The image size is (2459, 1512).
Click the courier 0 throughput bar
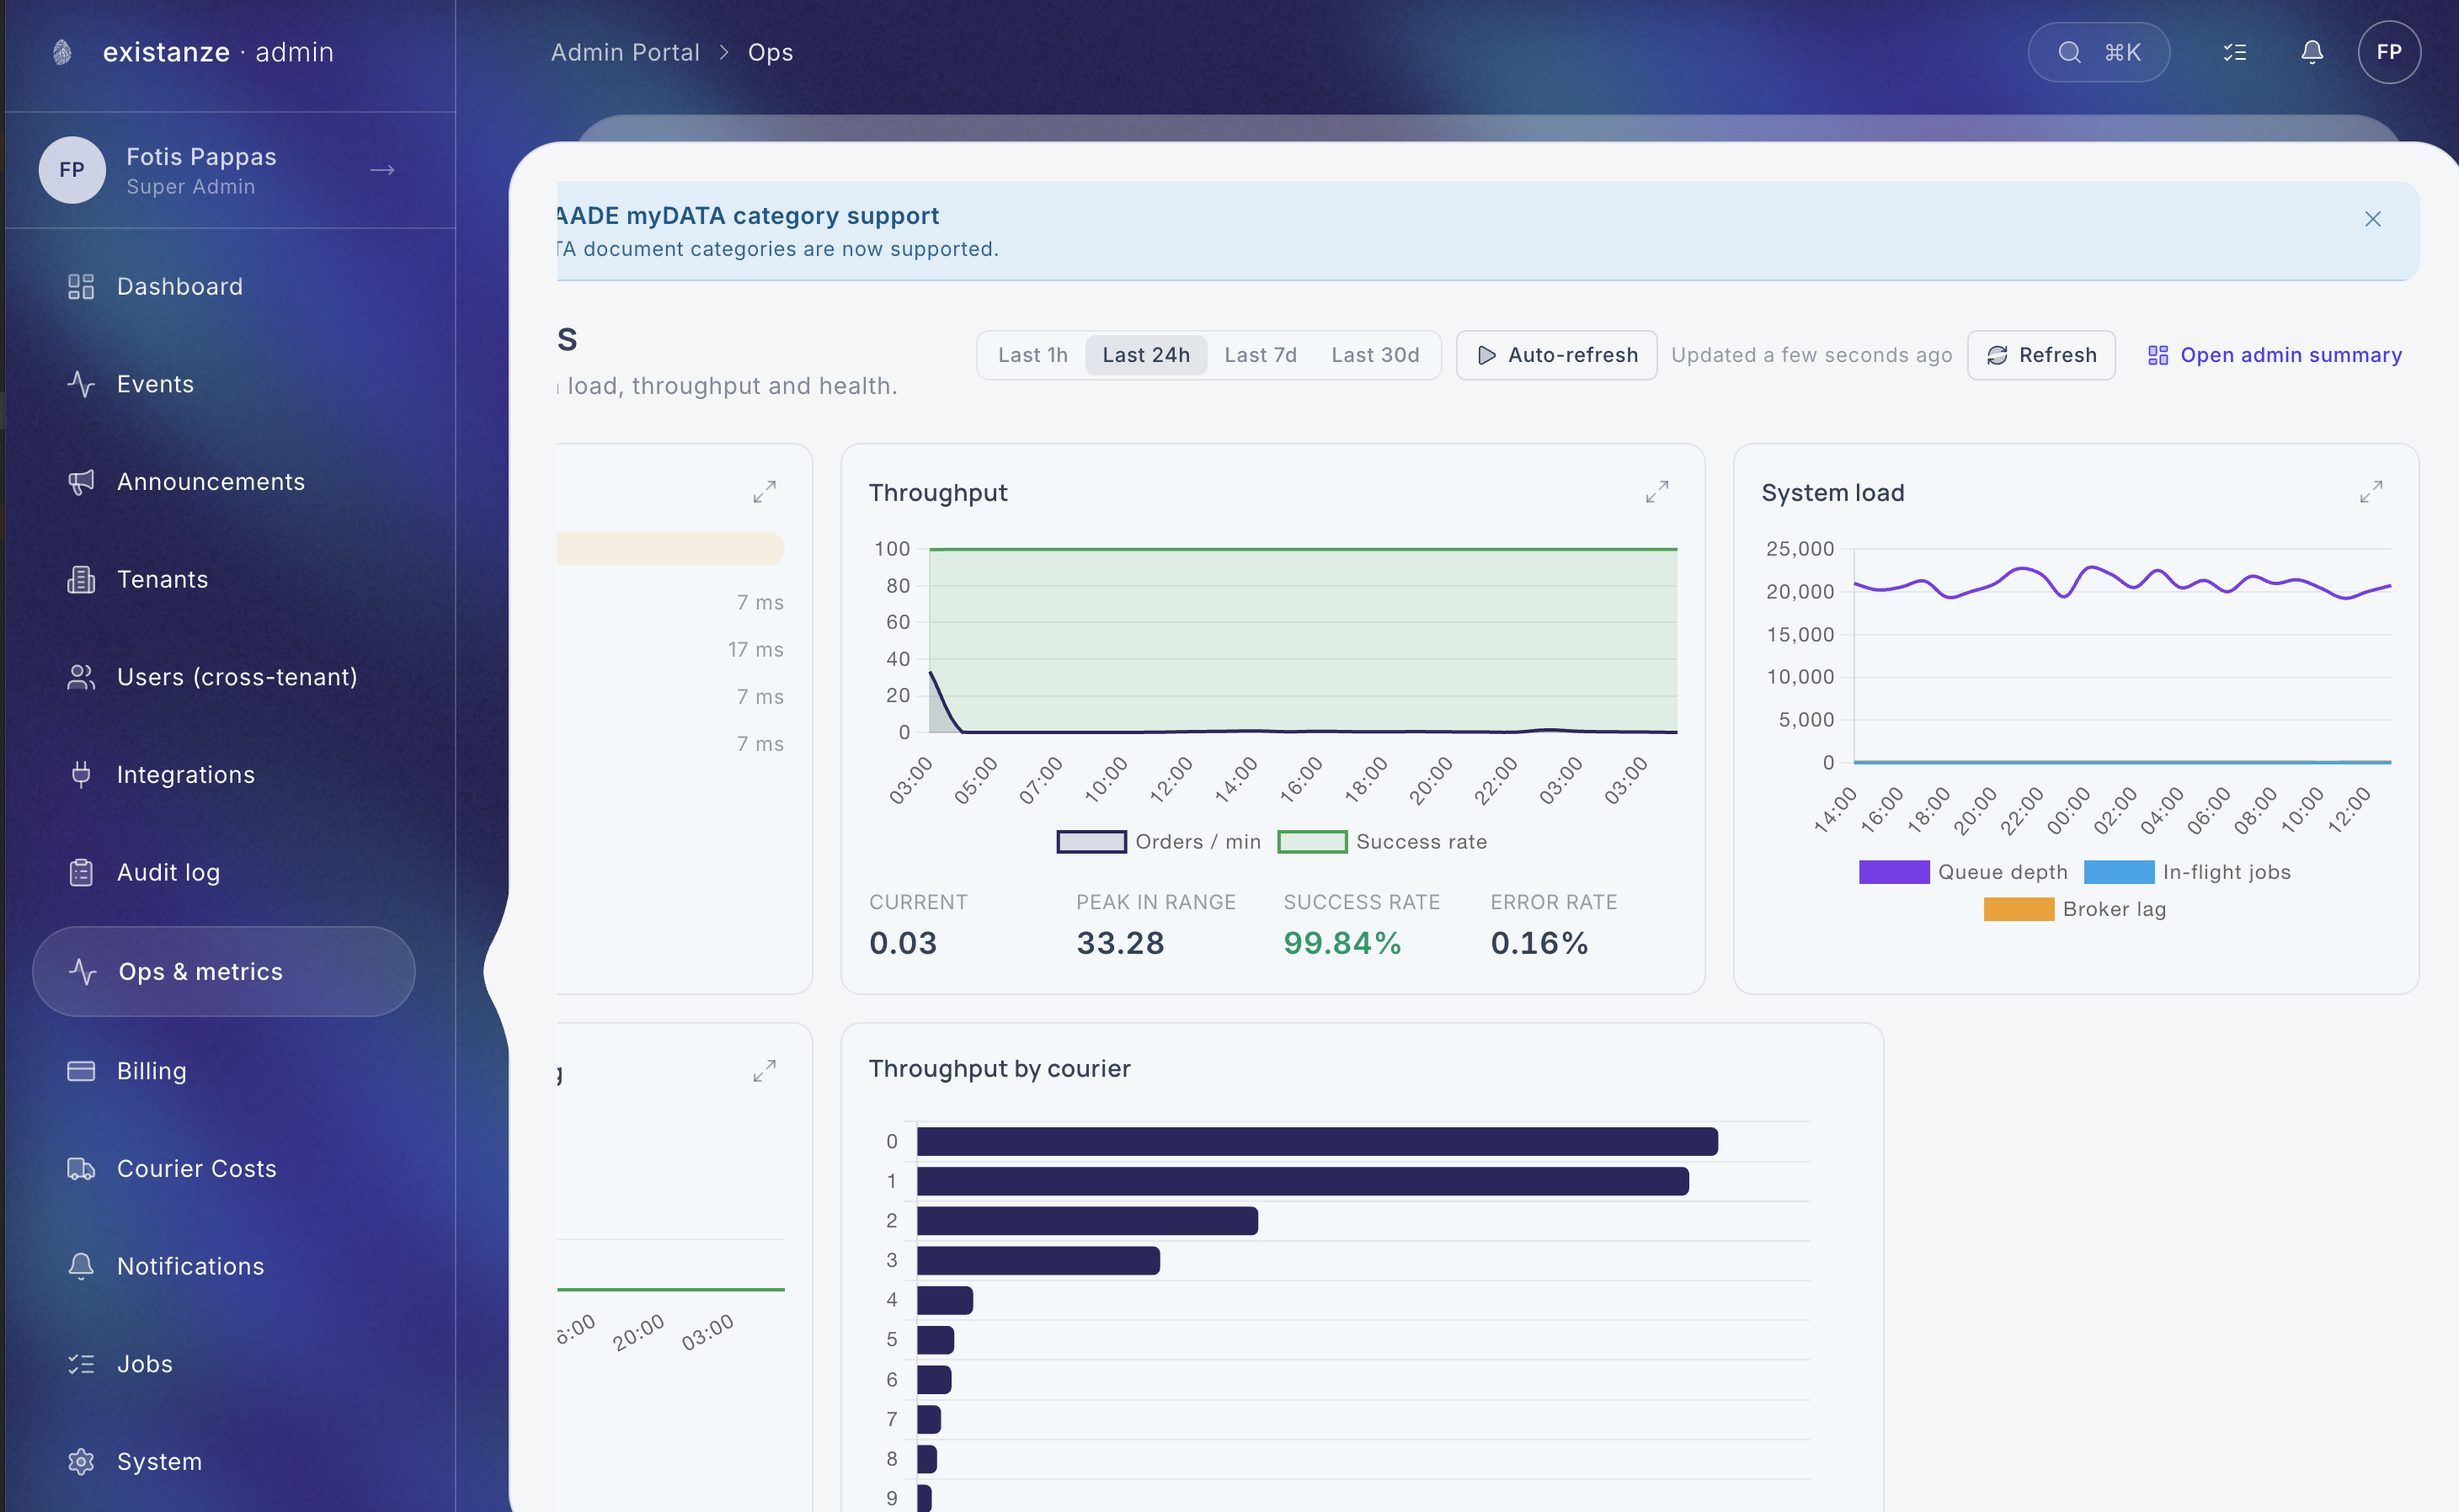tap(1317, 1142)
